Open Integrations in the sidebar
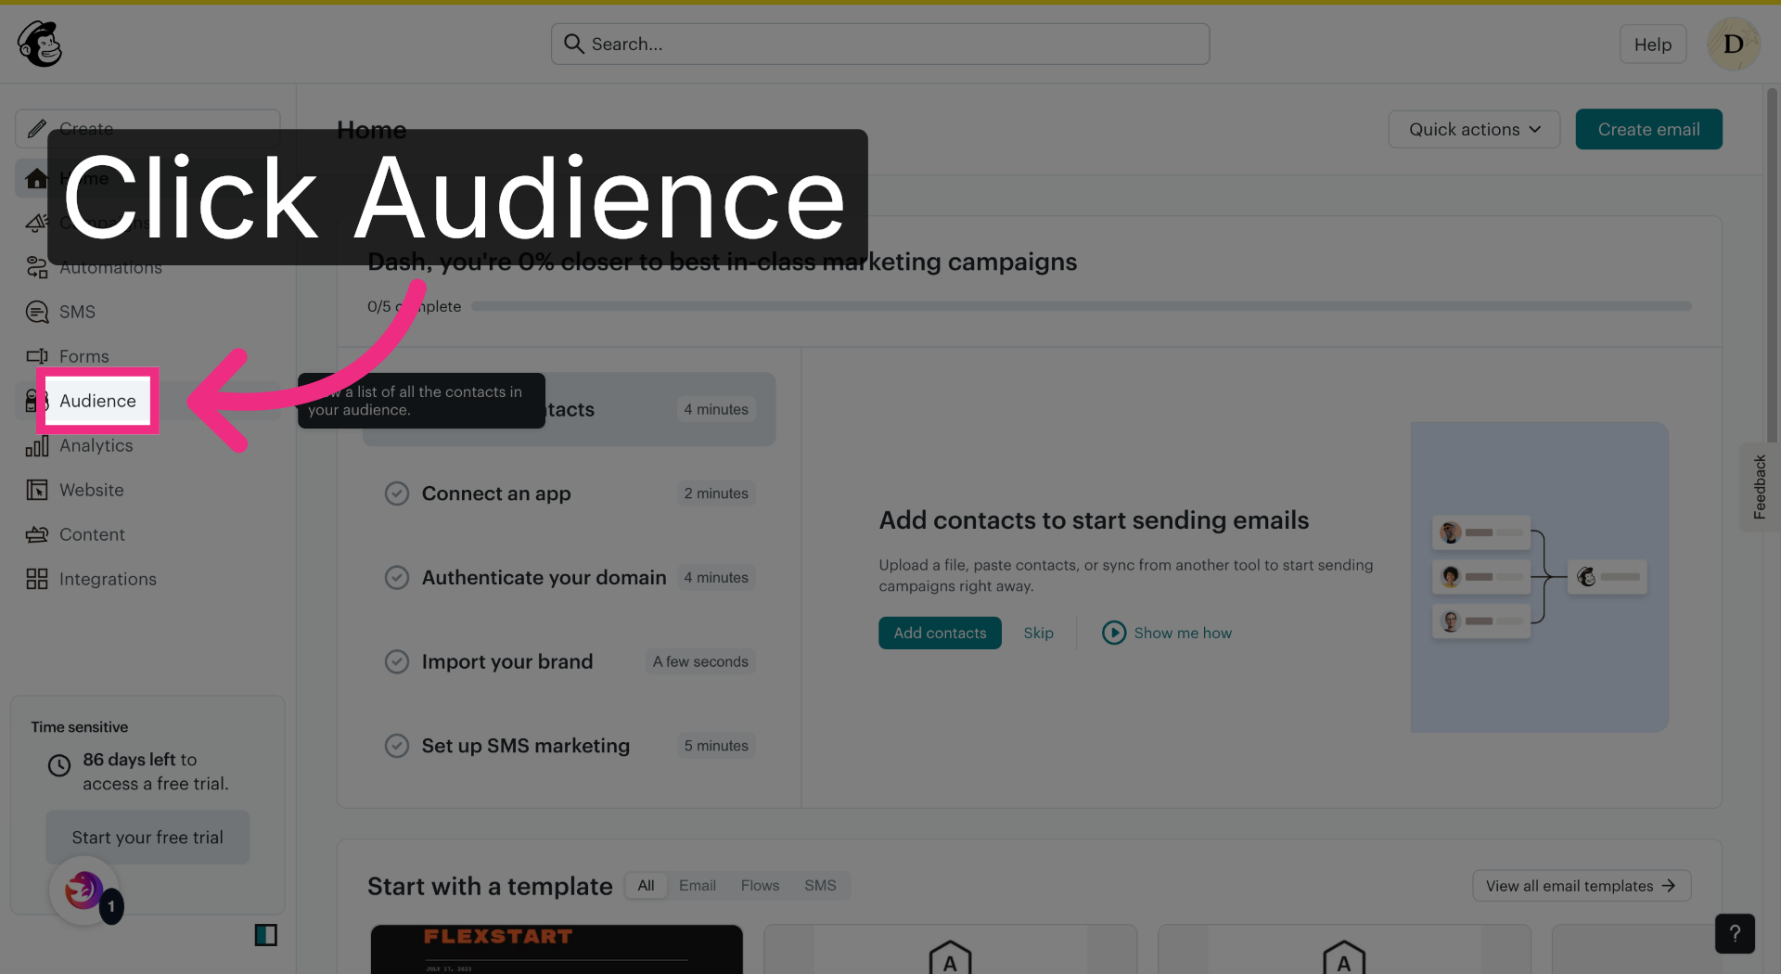The height and width of the screenshot is (974, 1781). click(x=108, y=579)
